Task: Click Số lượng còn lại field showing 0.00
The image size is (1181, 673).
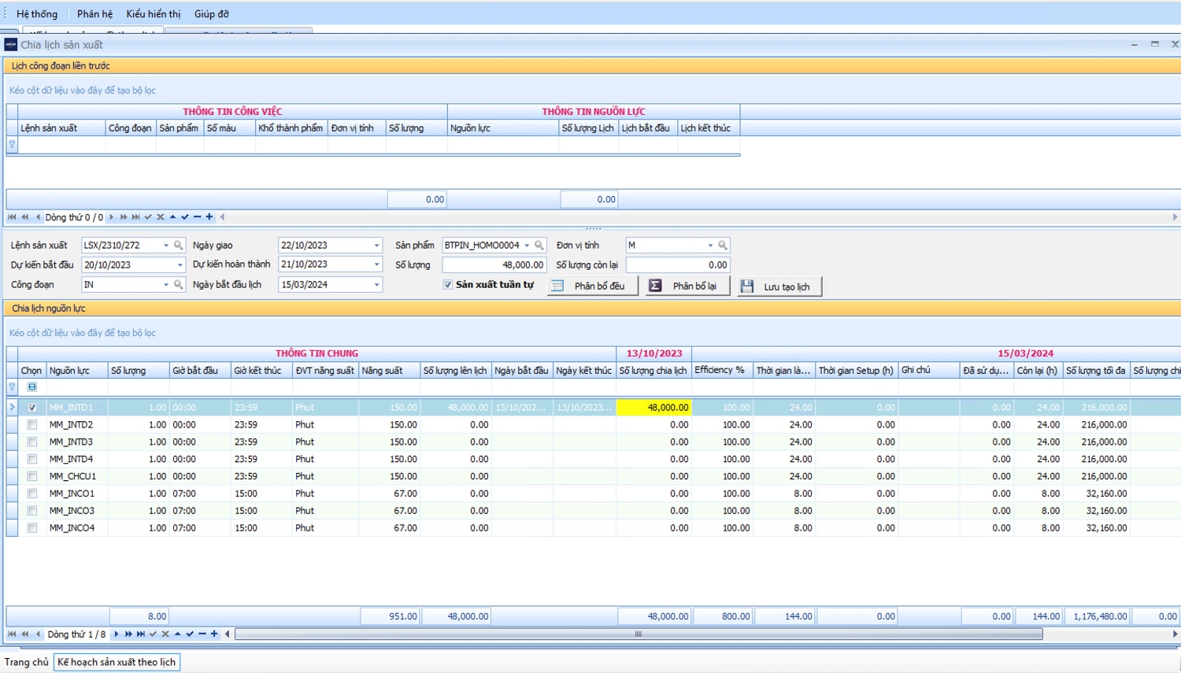Action: click(678, 265)
